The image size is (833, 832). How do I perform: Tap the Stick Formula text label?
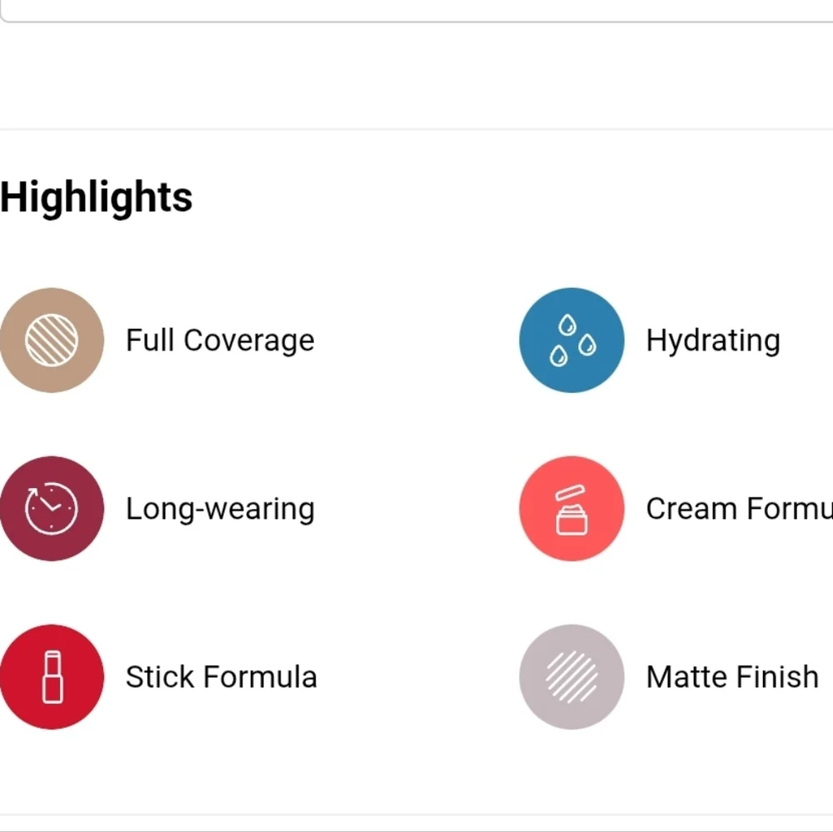[x=221, y=677]
